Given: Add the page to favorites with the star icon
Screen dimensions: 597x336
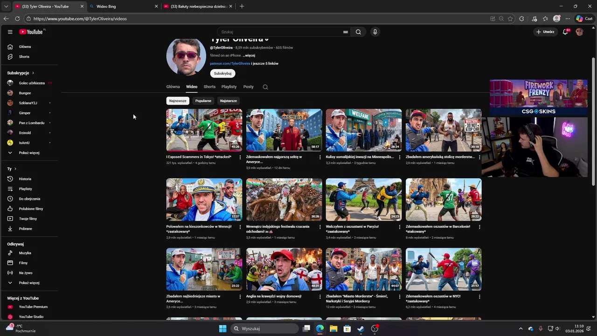Looking at the screenshot, I should click(x=510, y=19).
